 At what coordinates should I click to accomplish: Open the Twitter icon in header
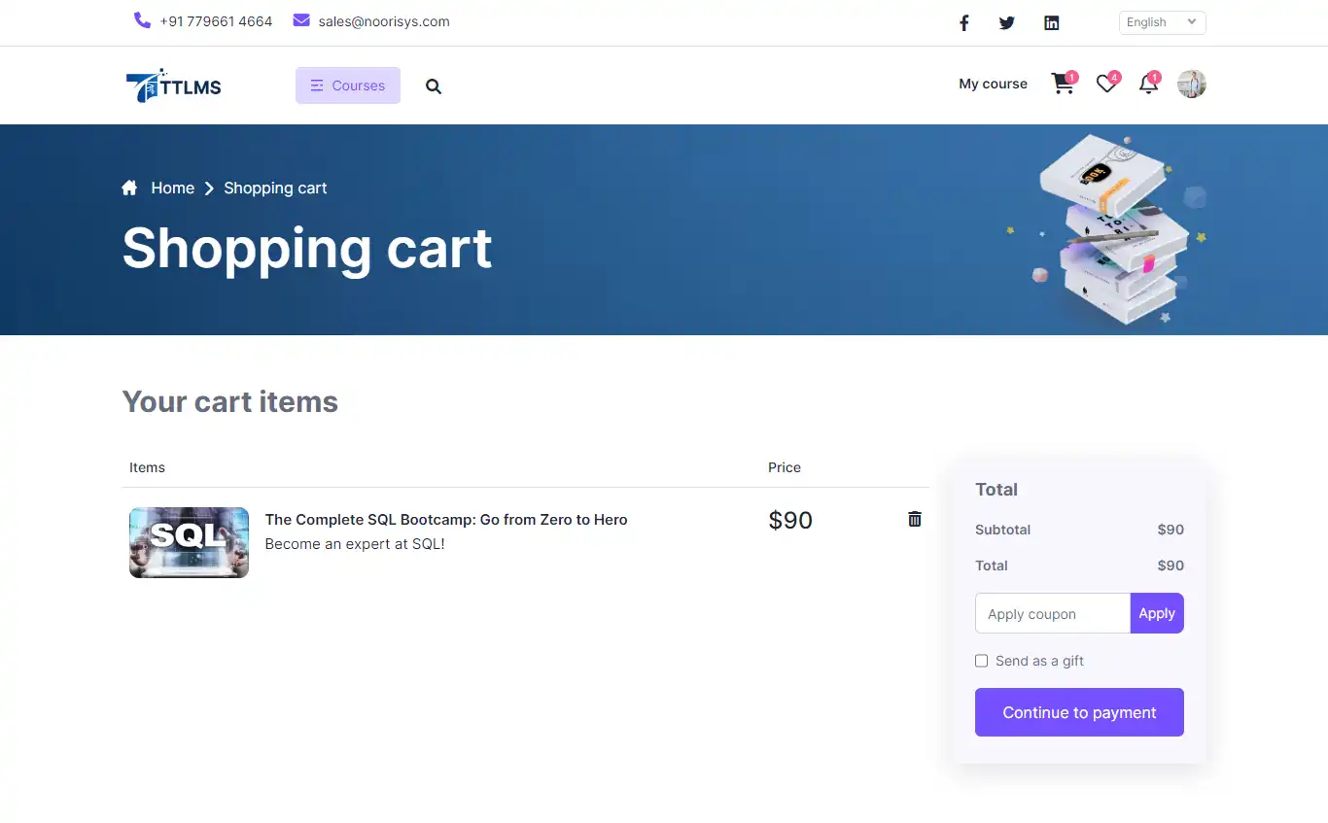(1007, 22)
